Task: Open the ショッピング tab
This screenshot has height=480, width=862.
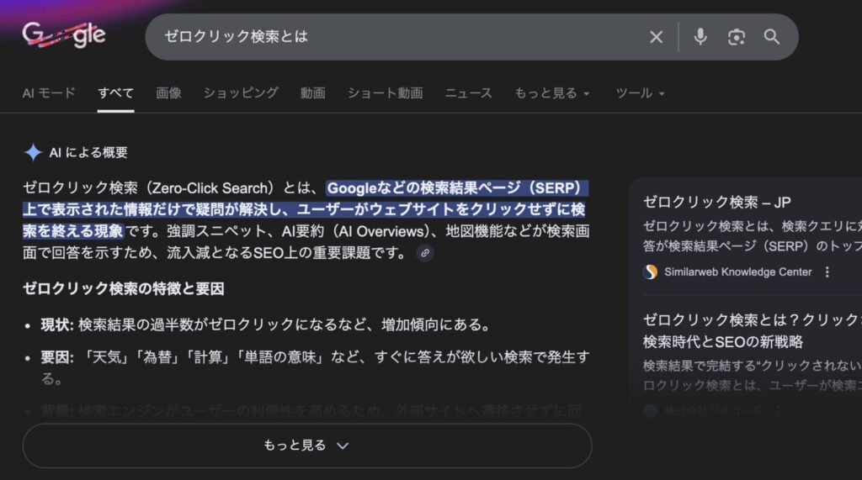Action: [x=241, y=93]
